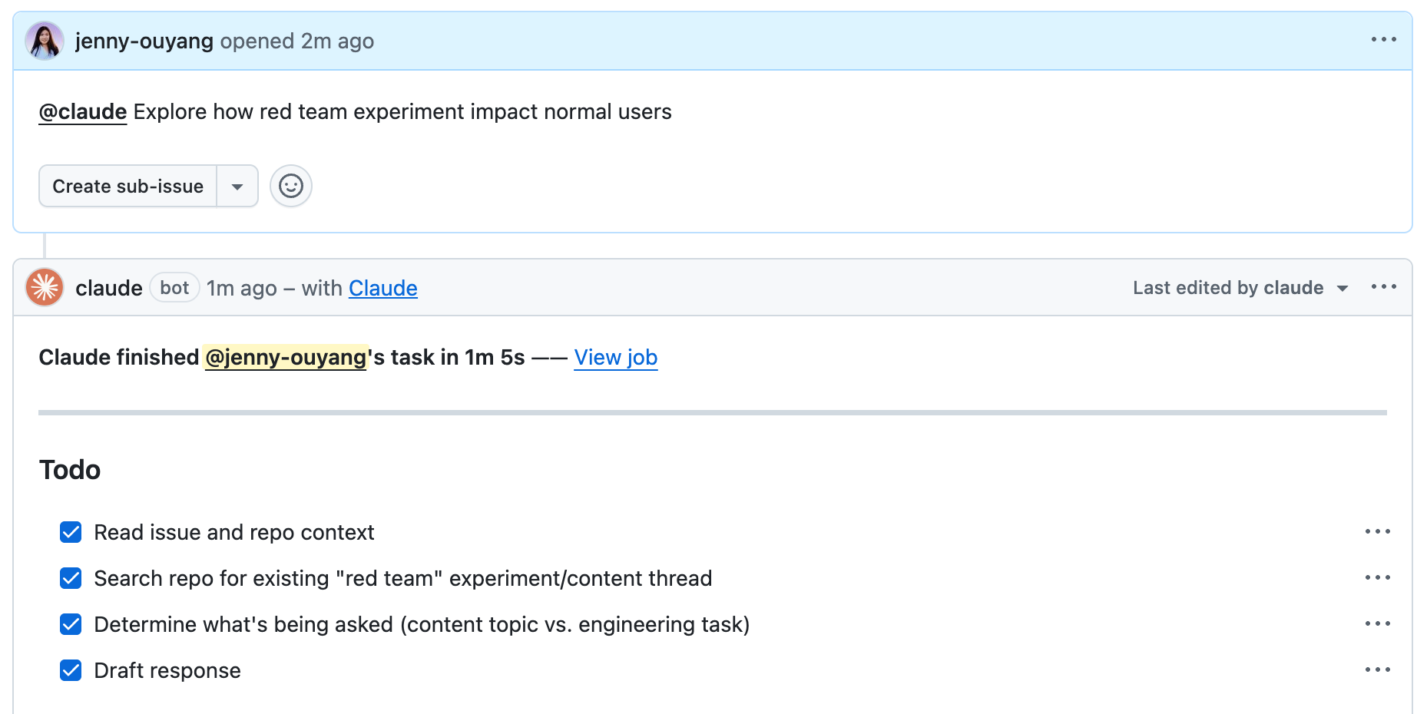
Task: Open the claude bot username link
Action: (x=109, y=288)
